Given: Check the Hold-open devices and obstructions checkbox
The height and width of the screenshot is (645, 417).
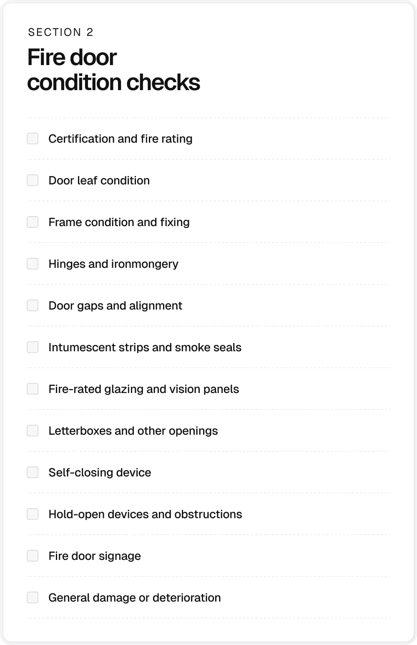Looking at the screenshot, I should 33,514.
